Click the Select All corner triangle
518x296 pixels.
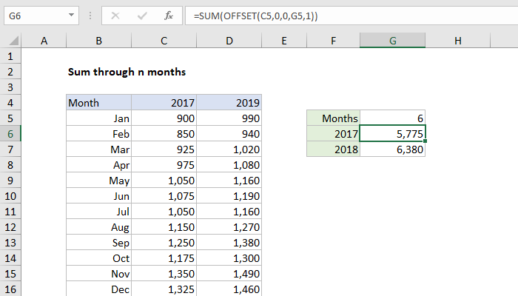(x=11, y=42)
